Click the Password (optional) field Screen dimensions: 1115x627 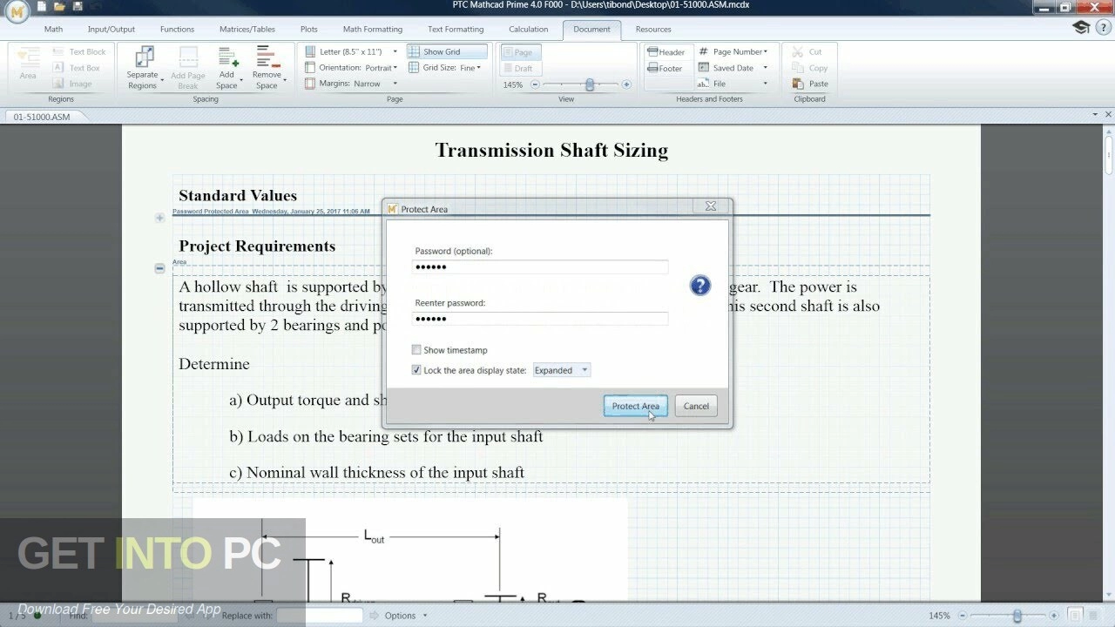[x=540, y=266]
